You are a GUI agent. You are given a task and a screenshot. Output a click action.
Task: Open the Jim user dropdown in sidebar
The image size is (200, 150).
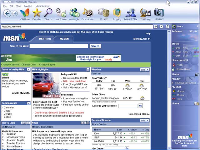tap(180, 26)
